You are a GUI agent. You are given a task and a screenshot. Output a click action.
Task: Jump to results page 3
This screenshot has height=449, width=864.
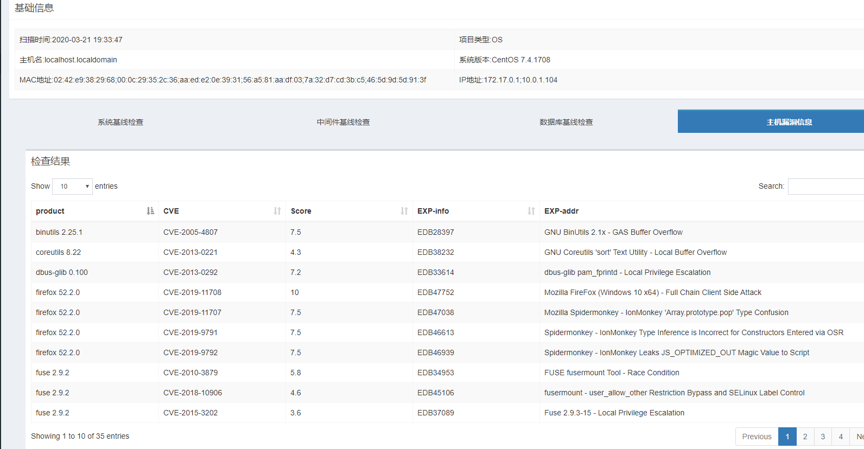click(x=823, y=437)
